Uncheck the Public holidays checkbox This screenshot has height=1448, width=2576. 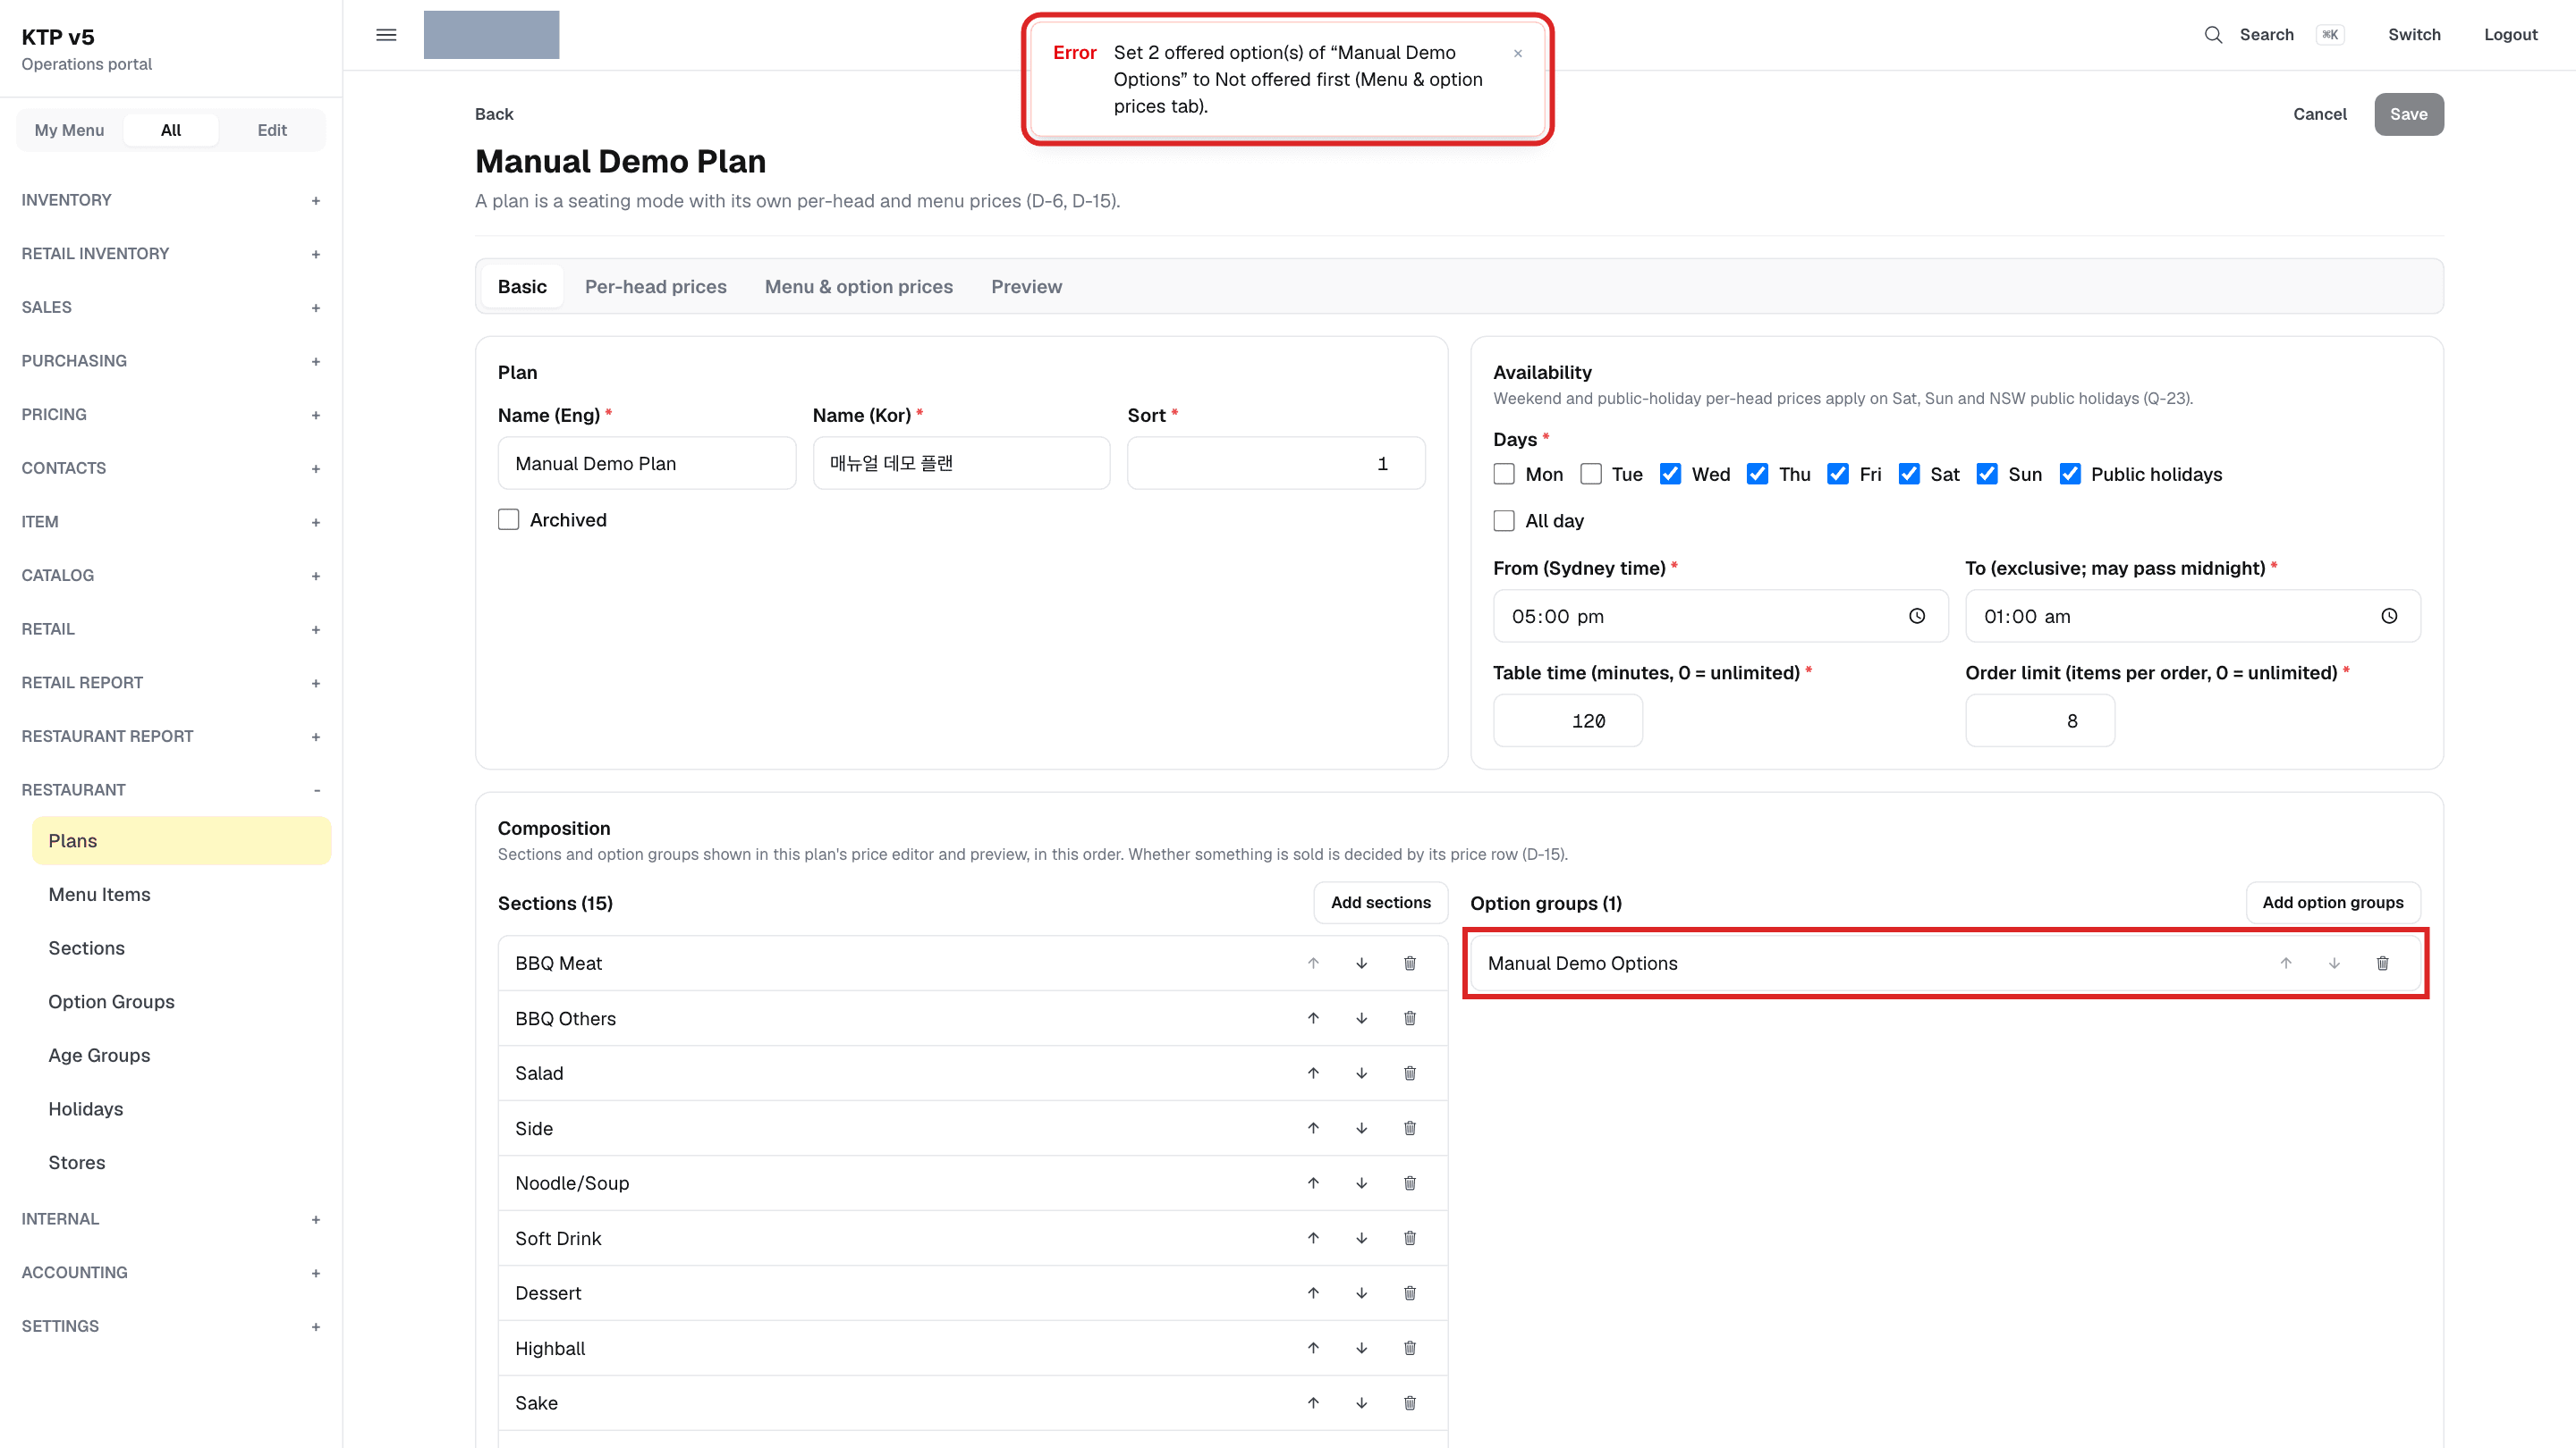coord(2070,474)
